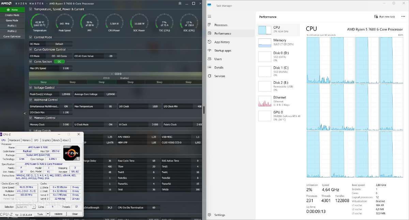Select Disk 1 (C:) performance item
The height and width of the screenshot is (220, 409).
click(278, 72)
